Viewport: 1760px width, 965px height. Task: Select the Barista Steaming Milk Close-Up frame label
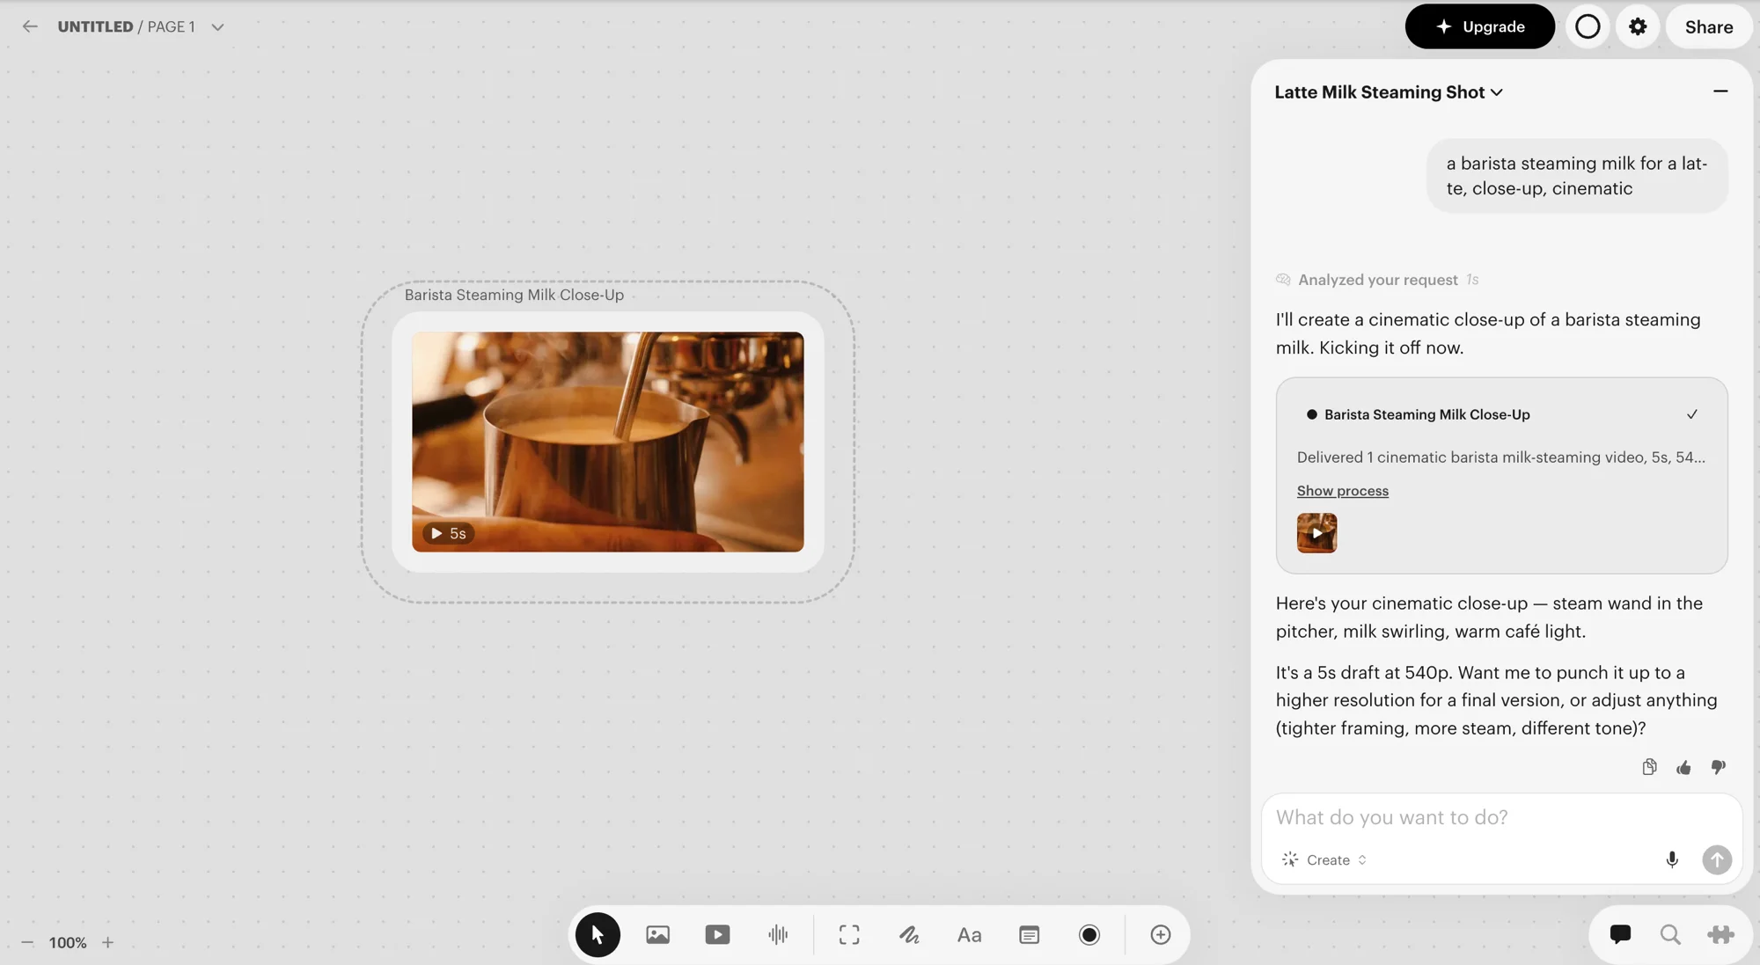(x=514, y=295)
